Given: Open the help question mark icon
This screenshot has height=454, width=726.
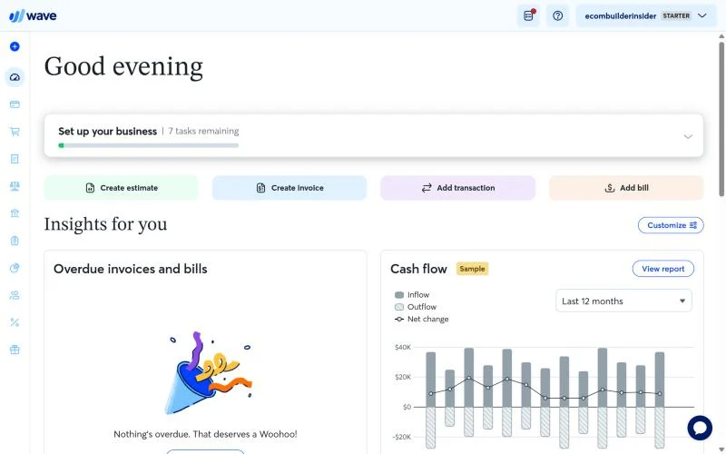Looking at the screenshot, I should 558,15.
